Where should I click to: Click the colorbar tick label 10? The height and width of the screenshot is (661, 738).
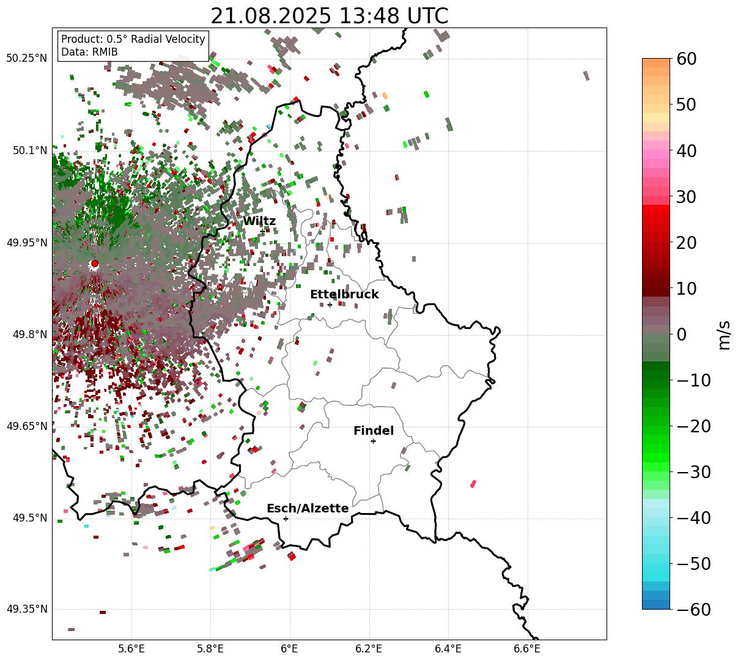coord(685,289)
